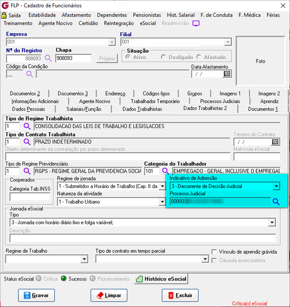Switch to Salariais/Função tab
The image size is (290, 307).
tap(84, 109)
